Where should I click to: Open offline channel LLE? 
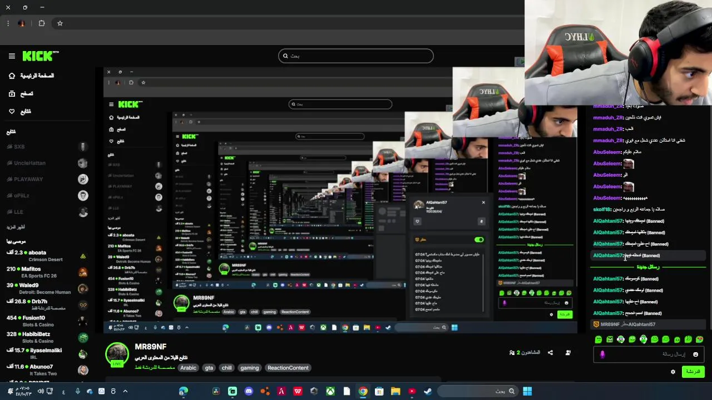pos(47,212)
